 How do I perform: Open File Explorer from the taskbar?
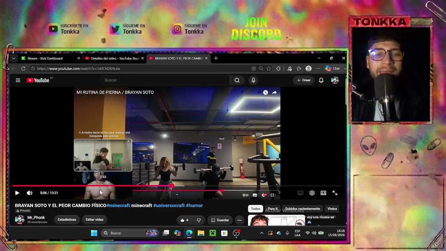click(201, 233)
